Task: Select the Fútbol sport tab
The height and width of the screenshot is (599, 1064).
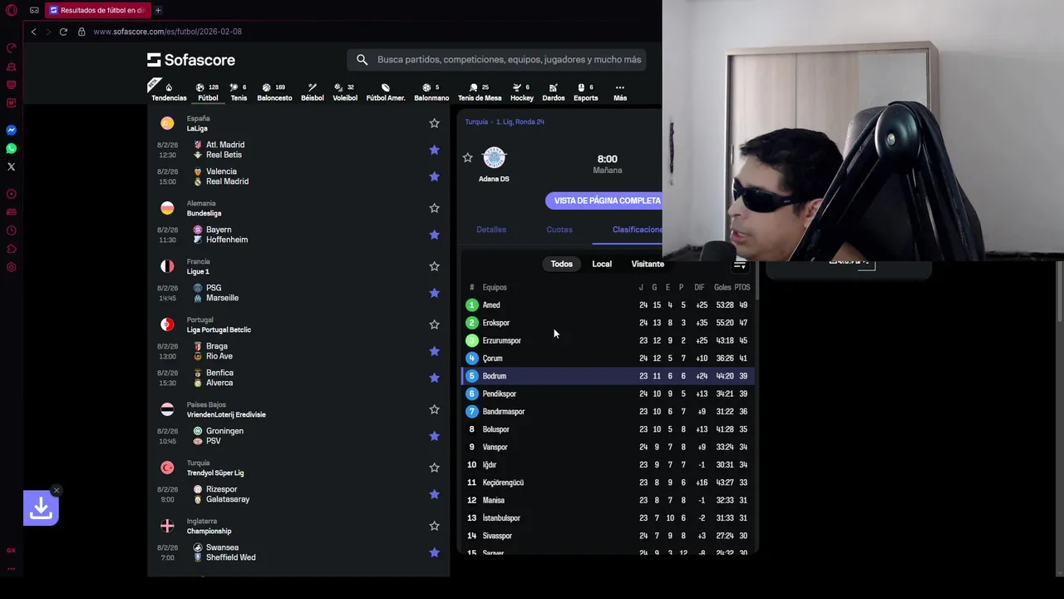Action: tap(208, 92)
